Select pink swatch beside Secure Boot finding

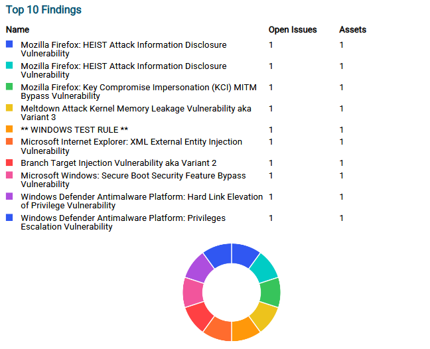click(x=9, y=175)
